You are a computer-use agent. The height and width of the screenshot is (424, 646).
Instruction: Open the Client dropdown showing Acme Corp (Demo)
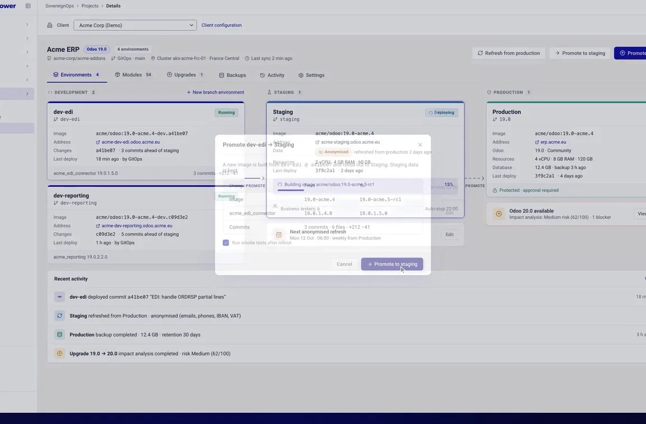(x=135, y=25)
